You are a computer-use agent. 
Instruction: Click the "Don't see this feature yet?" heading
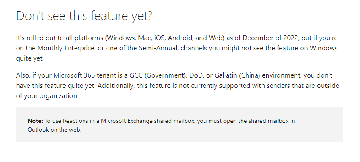pos(84,16)
